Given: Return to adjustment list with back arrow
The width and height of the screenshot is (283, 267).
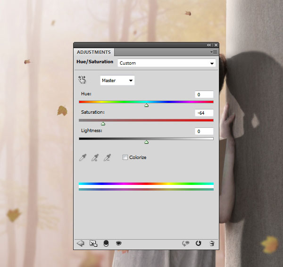Looking at the screenshot, I should [80, 243].
